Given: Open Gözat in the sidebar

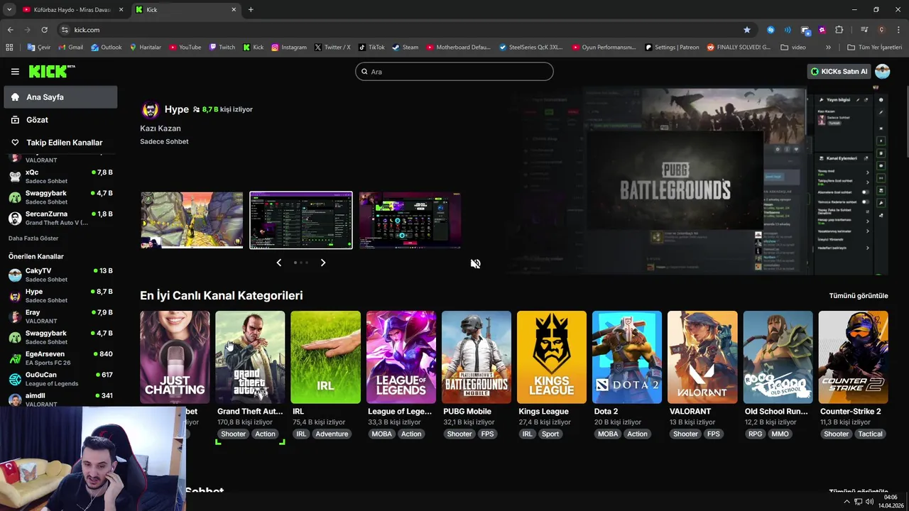Looking at the screenshot, I should (x=60, y=120).
